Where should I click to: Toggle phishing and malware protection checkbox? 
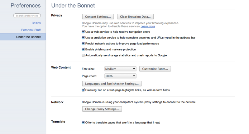click(83, 49)
